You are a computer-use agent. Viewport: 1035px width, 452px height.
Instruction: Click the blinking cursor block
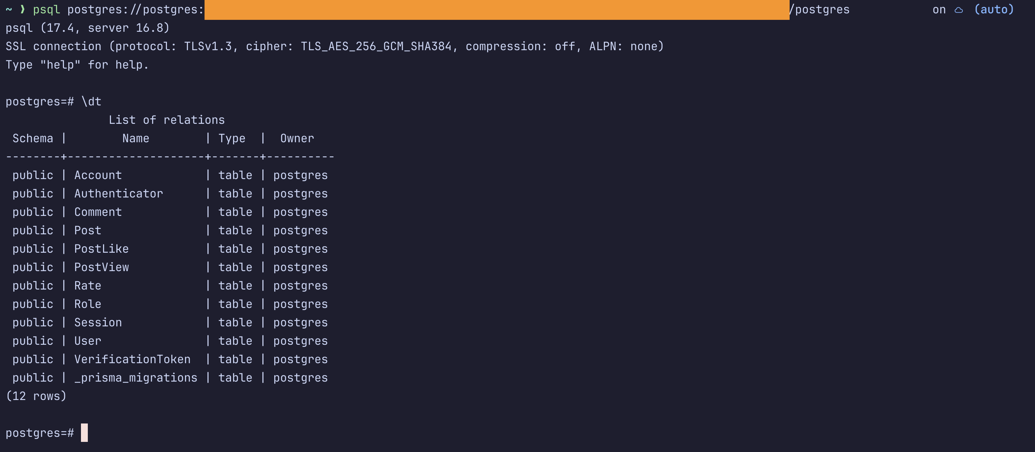(x=84, y=433)
